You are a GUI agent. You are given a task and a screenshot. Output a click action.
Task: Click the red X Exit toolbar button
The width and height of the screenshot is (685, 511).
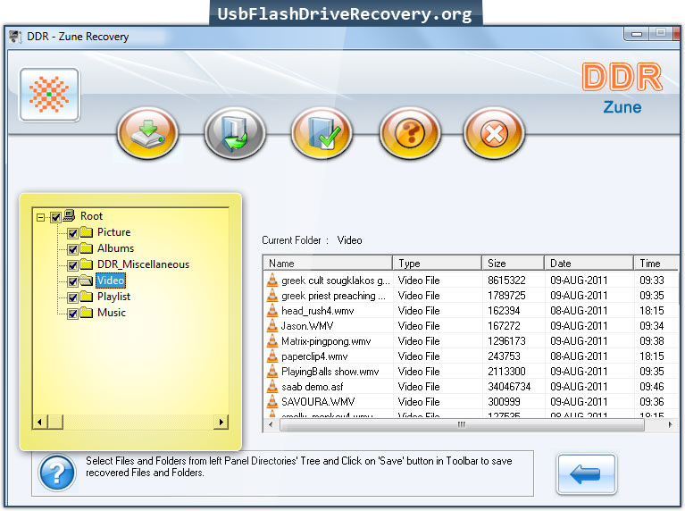(x=494, y=133)
